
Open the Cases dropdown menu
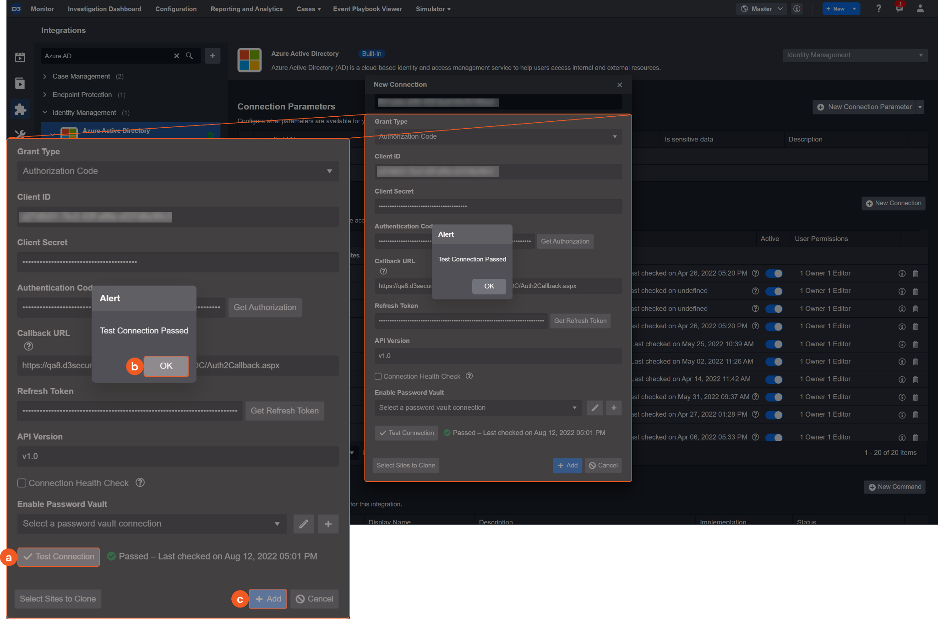click(309, 9)
